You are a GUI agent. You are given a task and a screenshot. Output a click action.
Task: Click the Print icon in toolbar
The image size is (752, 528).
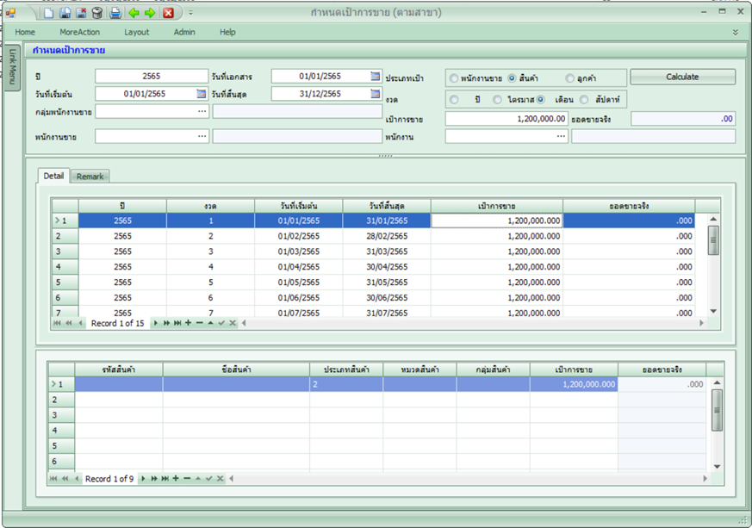point(115,13)
